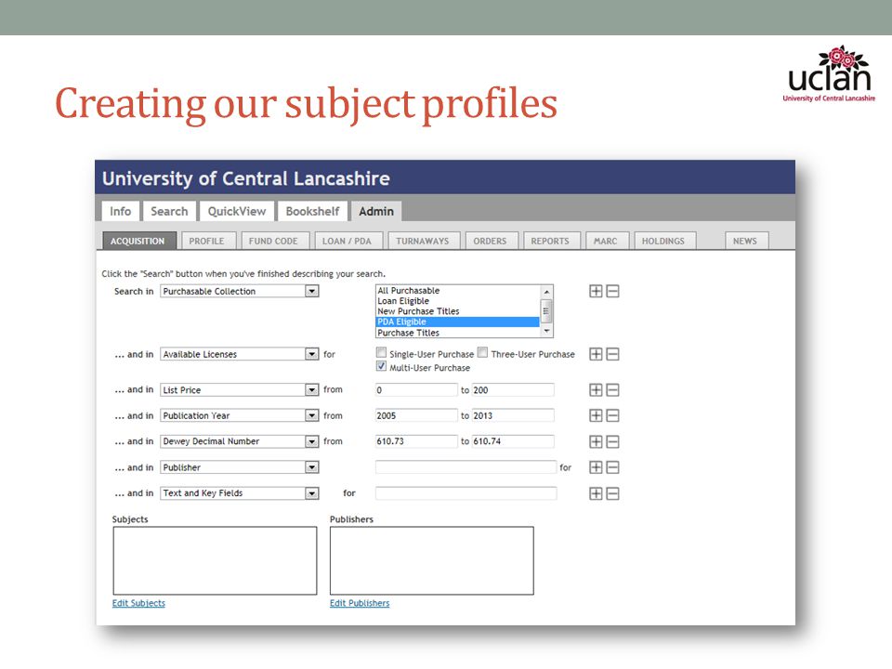This screenshot has height=669, width=892.
Task: Open the Publication Year dropdown
Action: pyautogui.click(x=240, y=416)
